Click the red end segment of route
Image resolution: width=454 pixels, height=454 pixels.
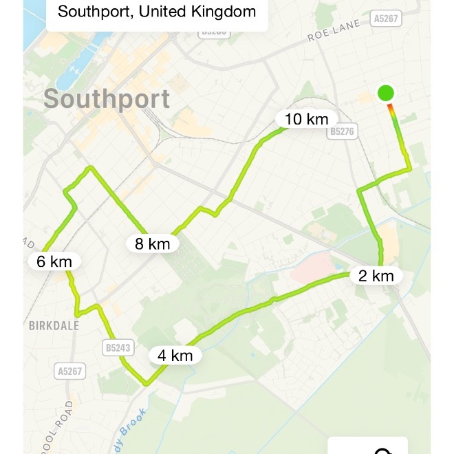[x=390, y=108]
